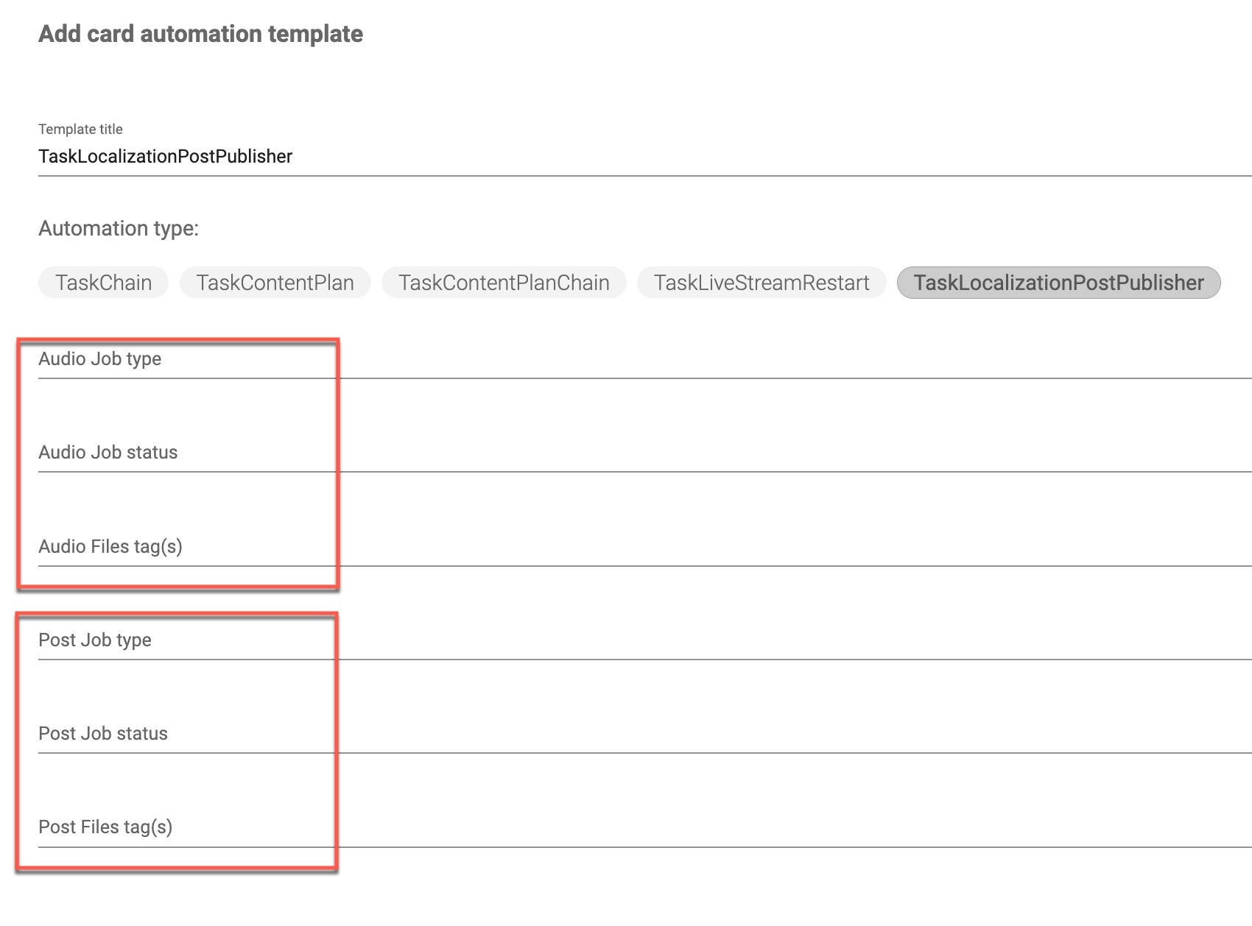
Task: Toggle the selected TaskLocalizationPostPublisher chip
Action: pyautogui.click(x=1058, y=283)
